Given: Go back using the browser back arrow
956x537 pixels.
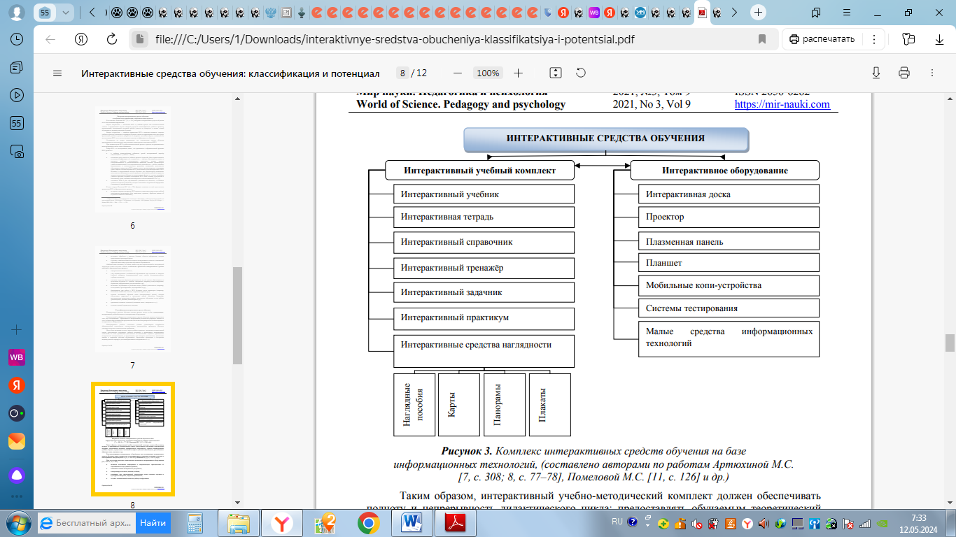Looking at the screenshot, I should [x=50, y=39].
